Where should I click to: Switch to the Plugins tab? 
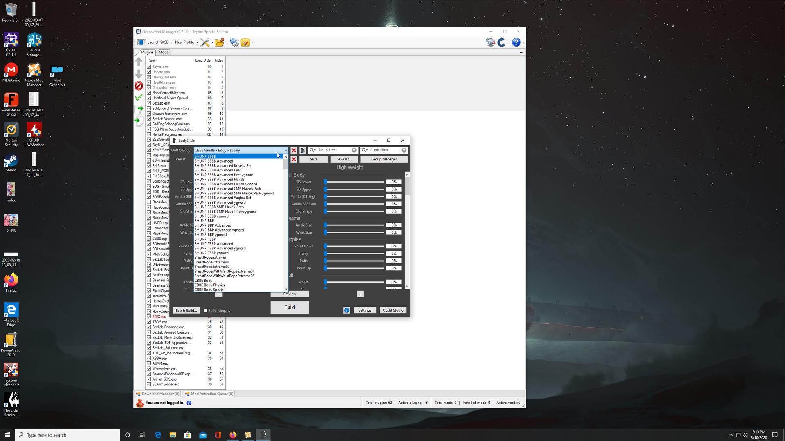pos(147,52)
